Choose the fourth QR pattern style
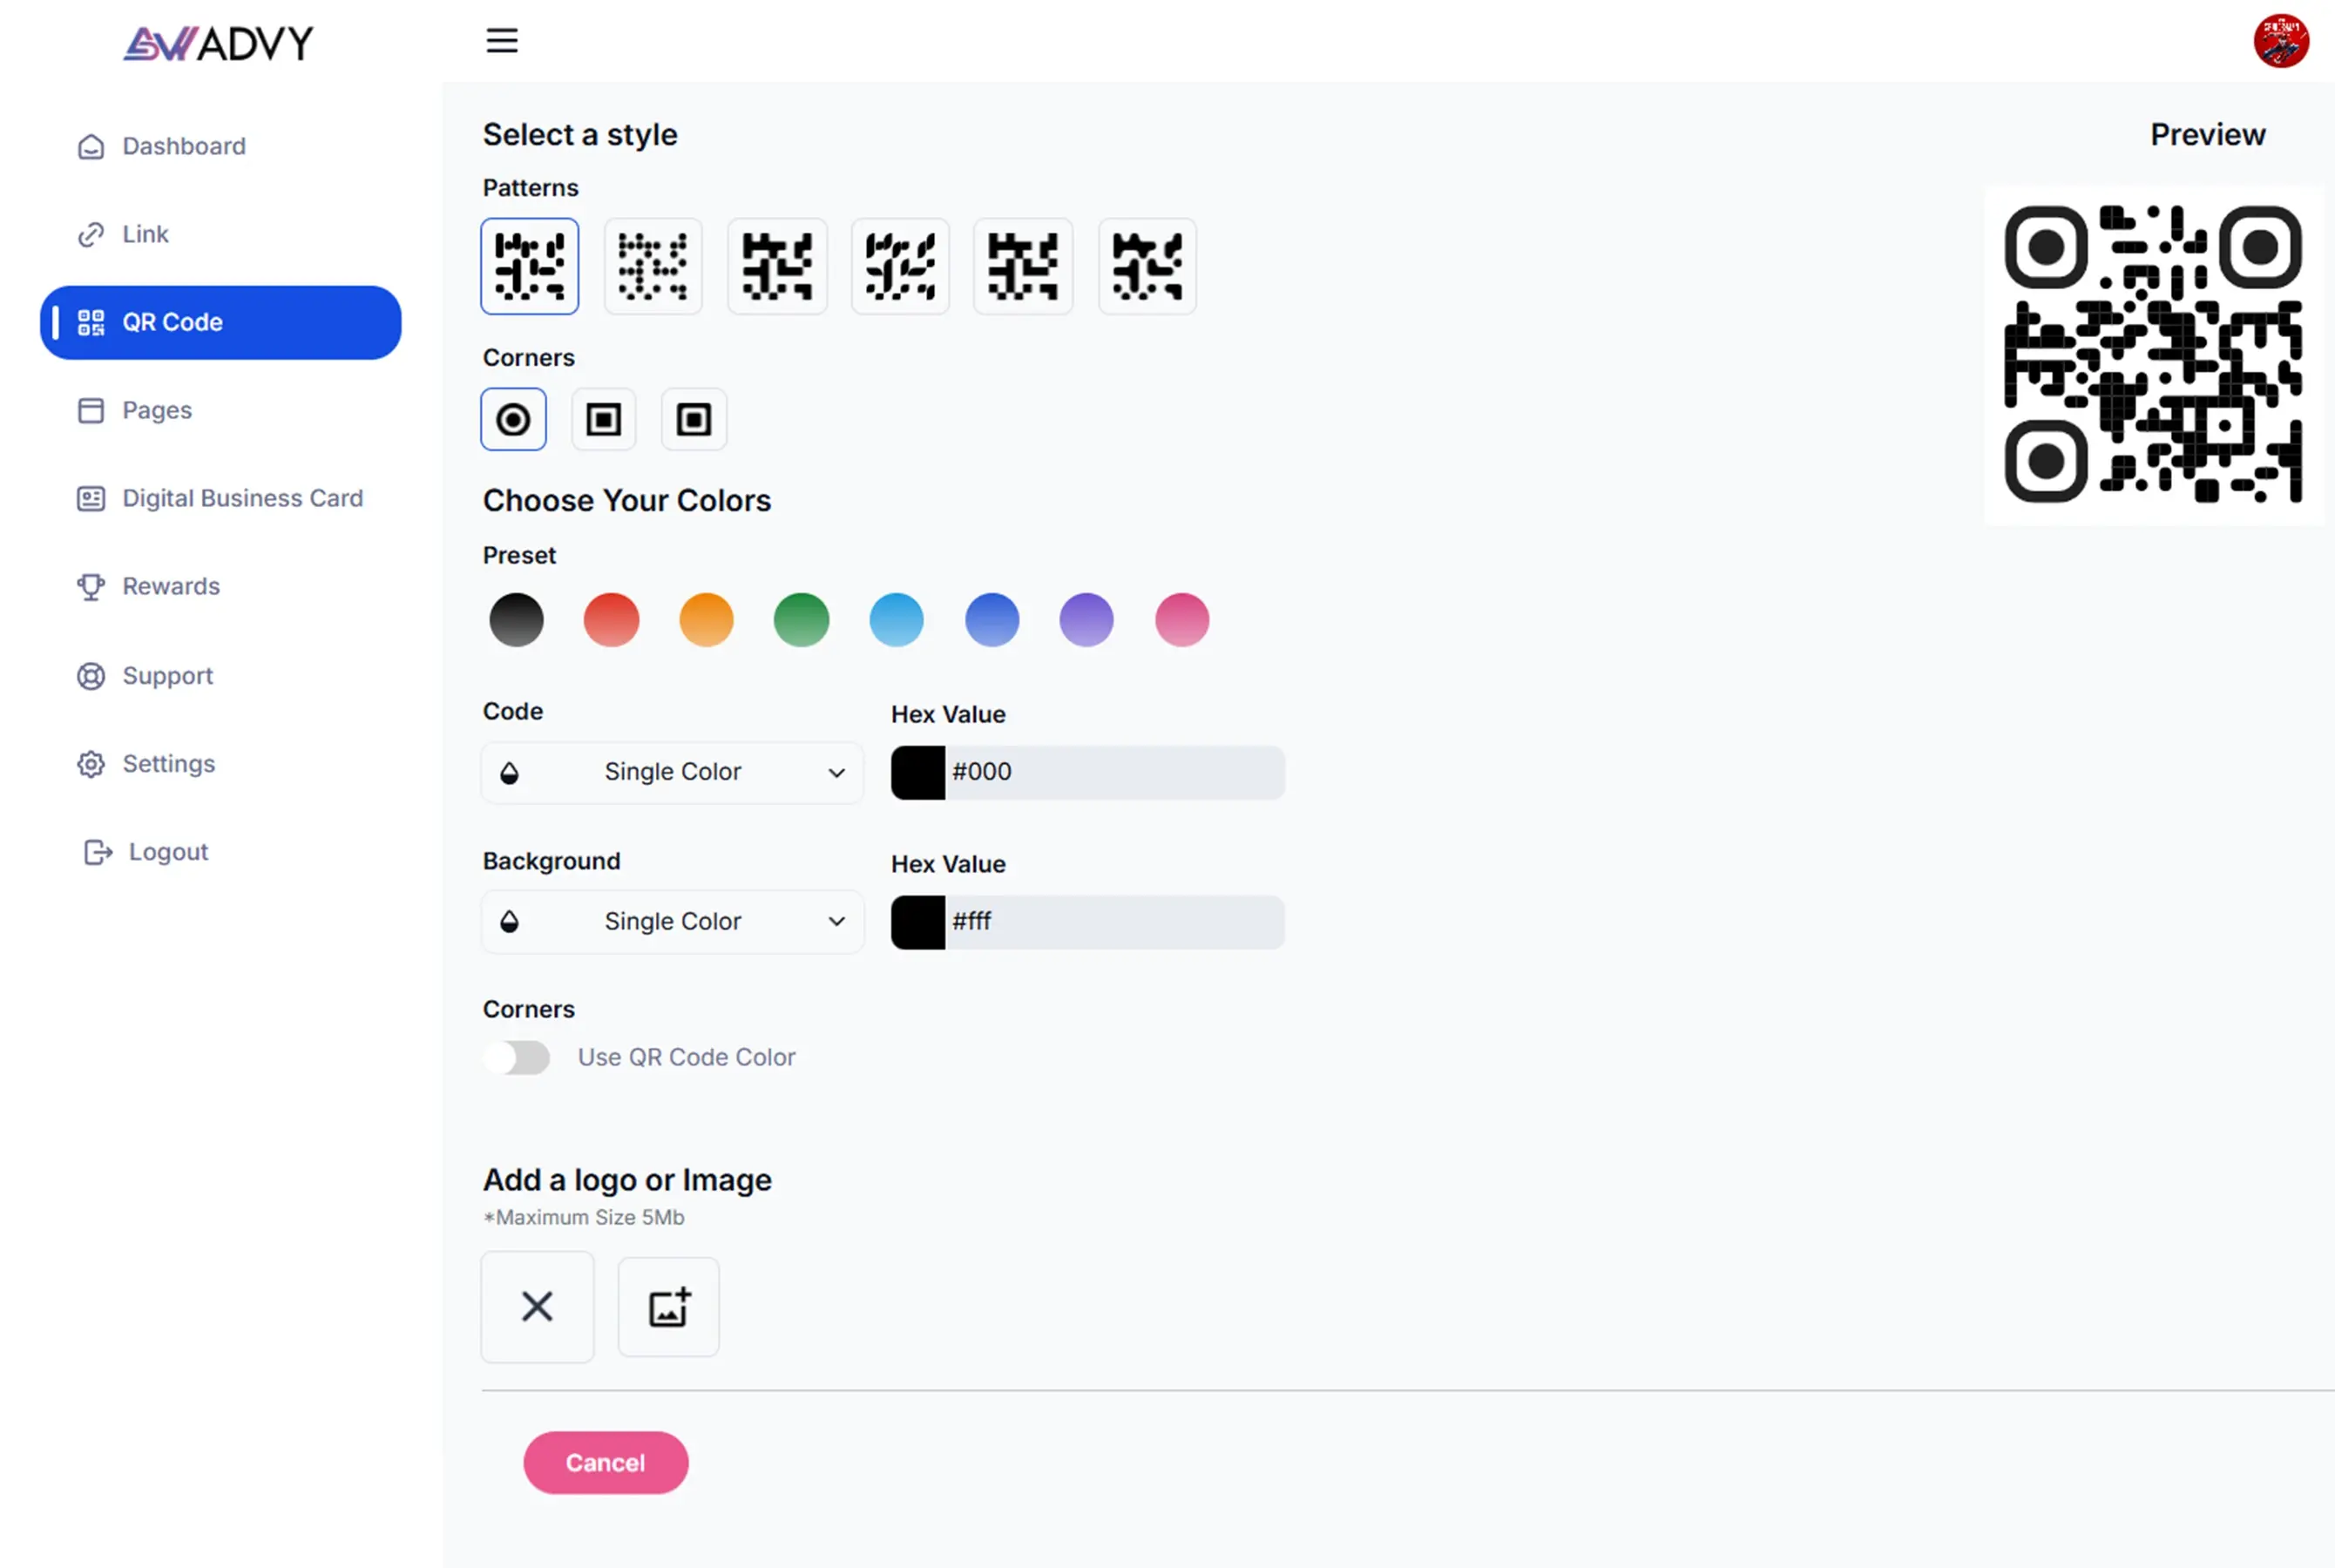Viewport: 2335px width, 1568px height. coord(900,267)
